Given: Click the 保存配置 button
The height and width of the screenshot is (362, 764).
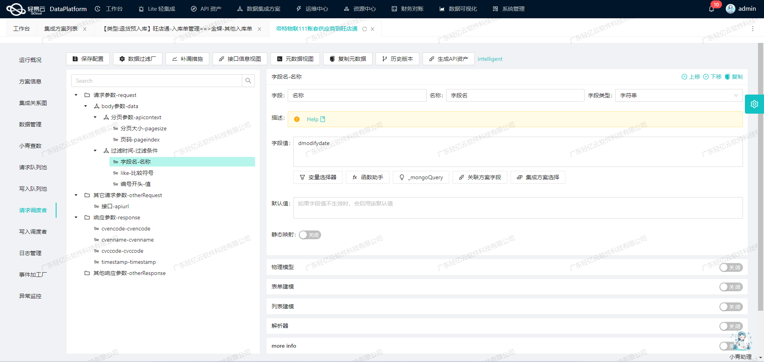Looking at the screenshot, I should (88, 59).
